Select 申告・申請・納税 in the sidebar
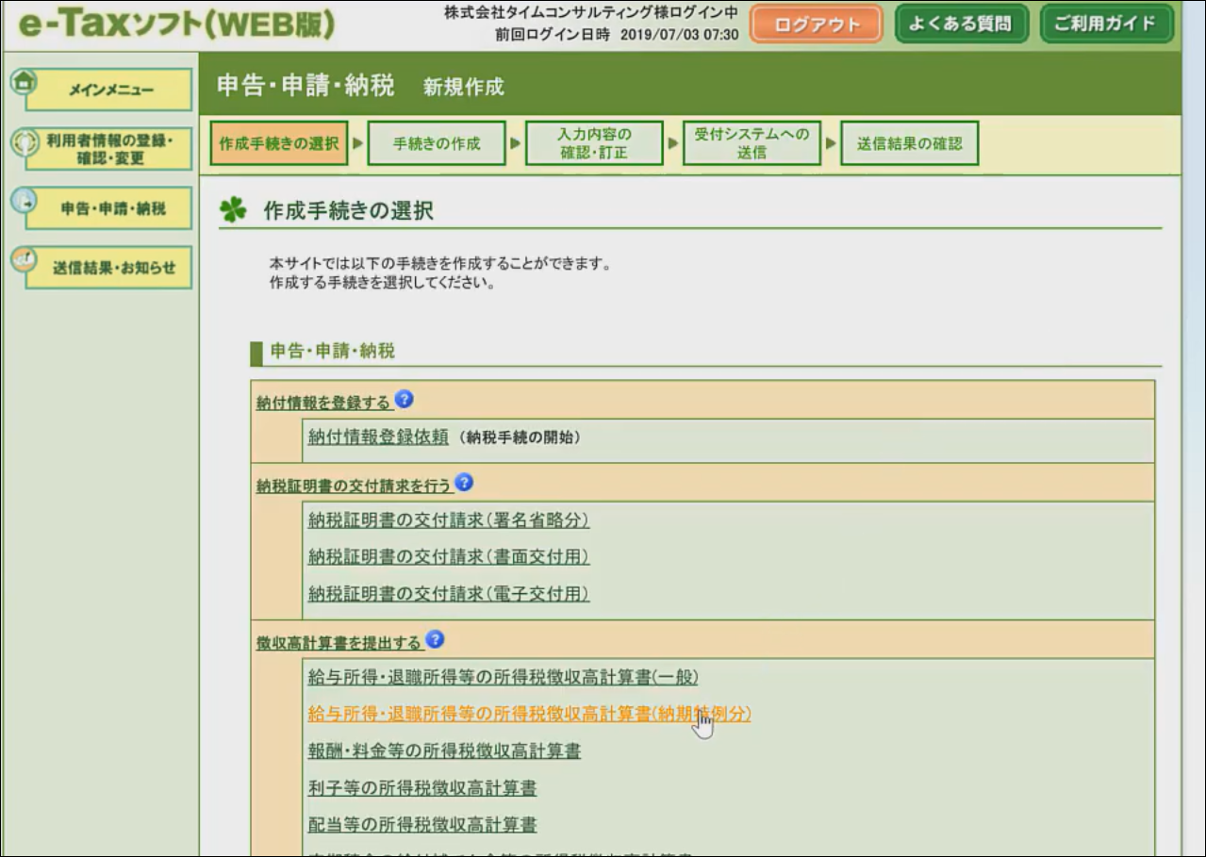The width and height of the screenshot is (1206, 857). coord(109,208)
